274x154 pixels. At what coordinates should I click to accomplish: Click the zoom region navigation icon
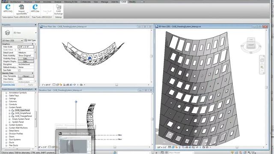pyautogui.click(x=262, y=67)
